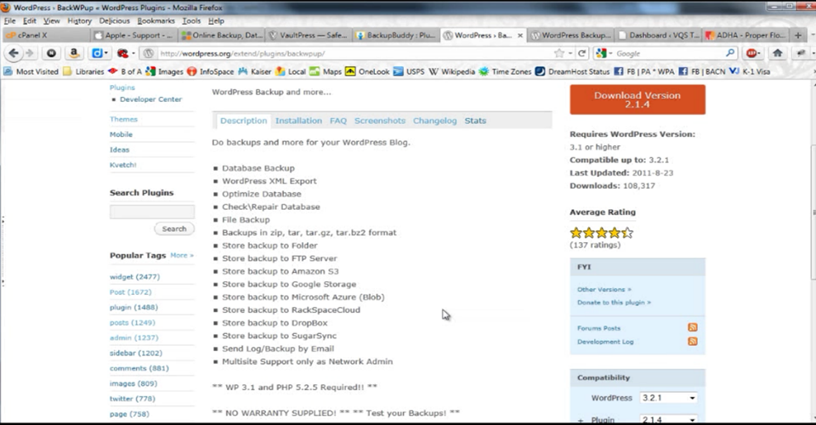Click the search magnifier icon
The image size is (816, 425).
730,53
